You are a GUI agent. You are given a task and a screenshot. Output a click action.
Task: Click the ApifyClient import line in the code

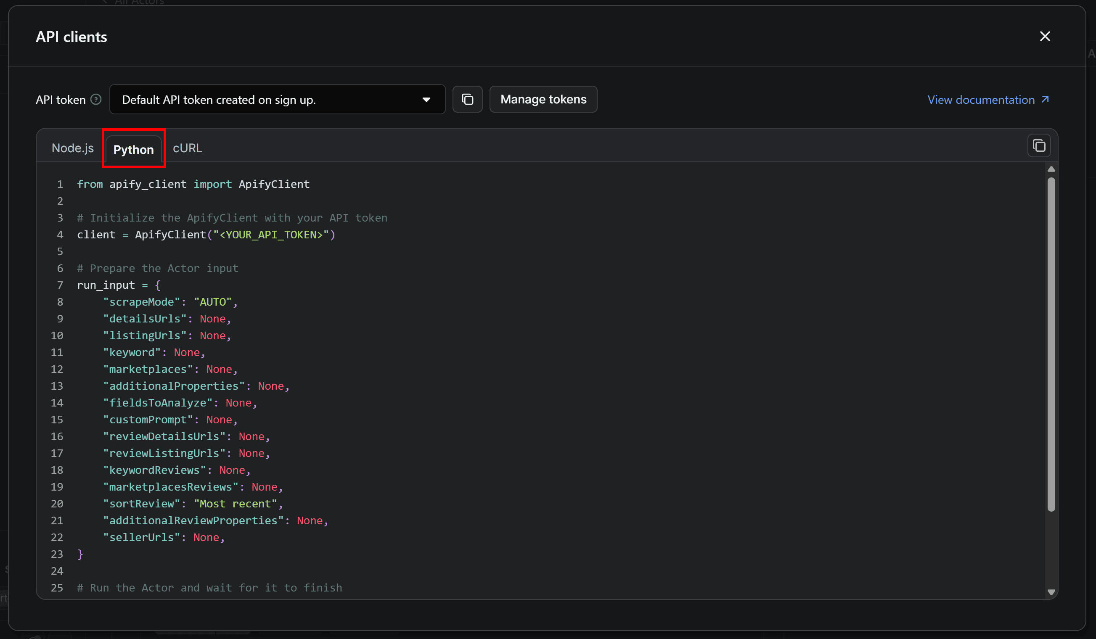coord(193,184)
